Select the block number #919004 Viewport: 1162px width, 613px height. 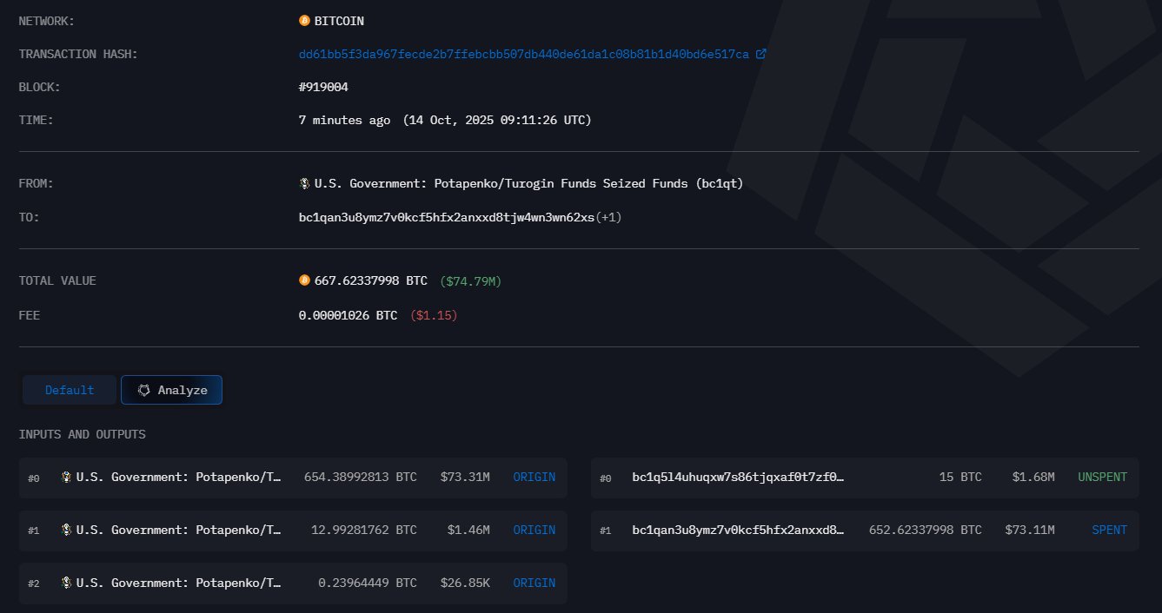tap(322, 87)
